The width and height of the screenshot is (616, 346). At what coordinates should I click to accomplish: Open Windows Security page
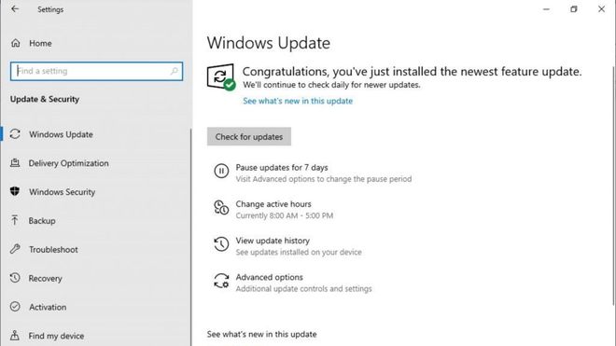[62, 192]
